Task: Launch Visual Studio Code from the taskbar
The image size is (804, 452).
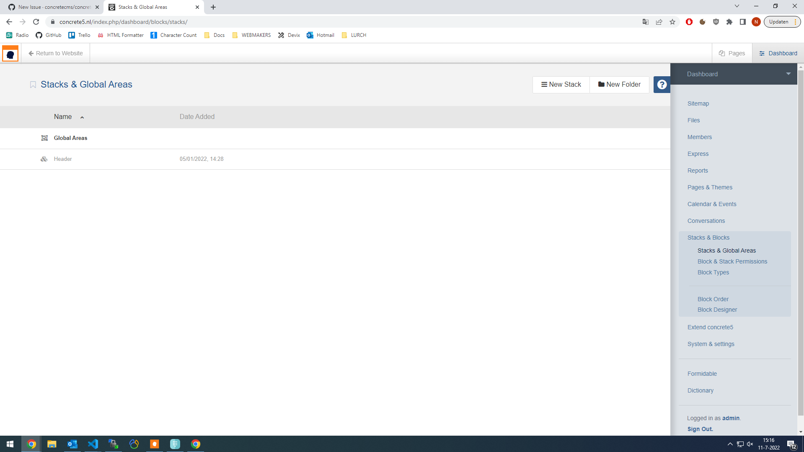Action: [93, 444]
